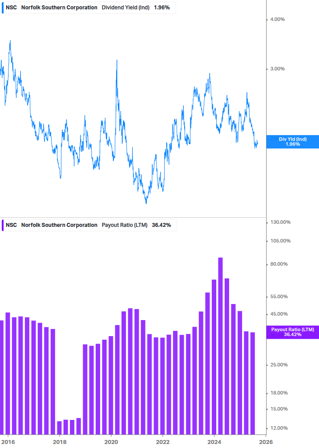Image resolution: width=319 pixels, height=448 pixels.
Task: Click the 105.00% axis label
Action: (280, 241)
